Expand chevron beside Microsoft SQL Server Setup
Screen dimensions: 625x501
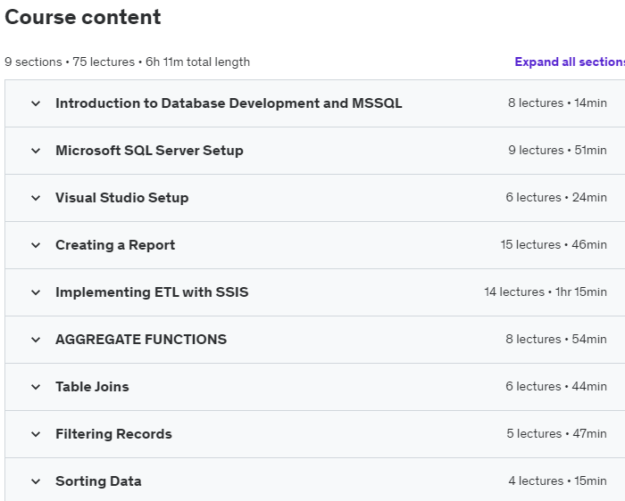(x=36, y=151)
